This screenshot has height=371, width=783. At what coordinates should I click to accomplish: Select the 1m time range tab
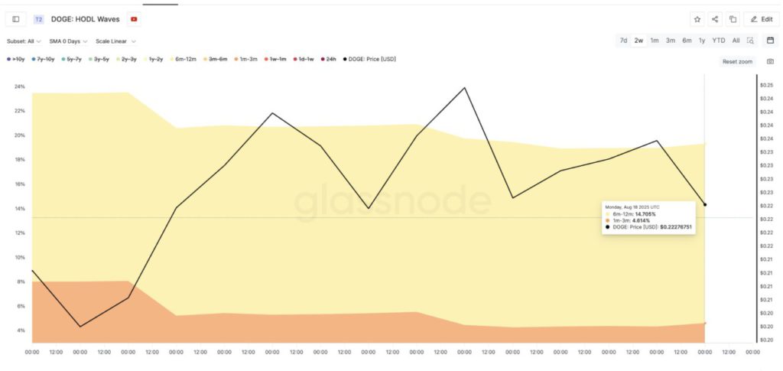tap(655, 41)
